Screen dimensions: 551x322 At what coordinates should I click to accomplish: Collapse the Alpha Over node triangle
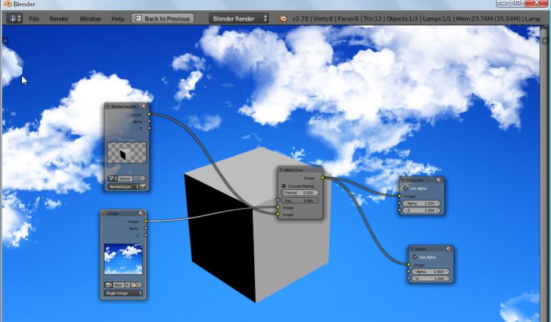[281, 170]
